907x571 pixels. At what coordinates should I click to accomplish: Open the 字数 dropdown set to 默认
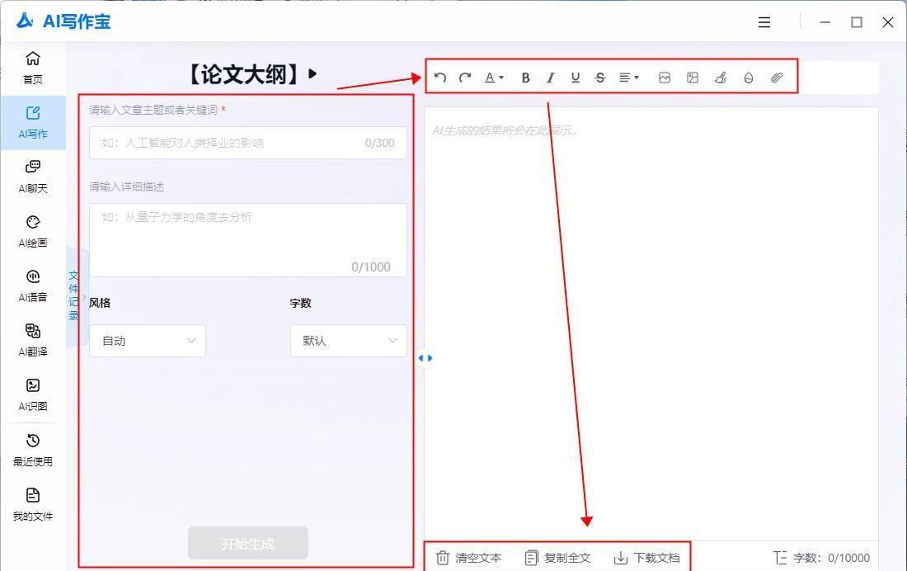click(x=349, y=341)
